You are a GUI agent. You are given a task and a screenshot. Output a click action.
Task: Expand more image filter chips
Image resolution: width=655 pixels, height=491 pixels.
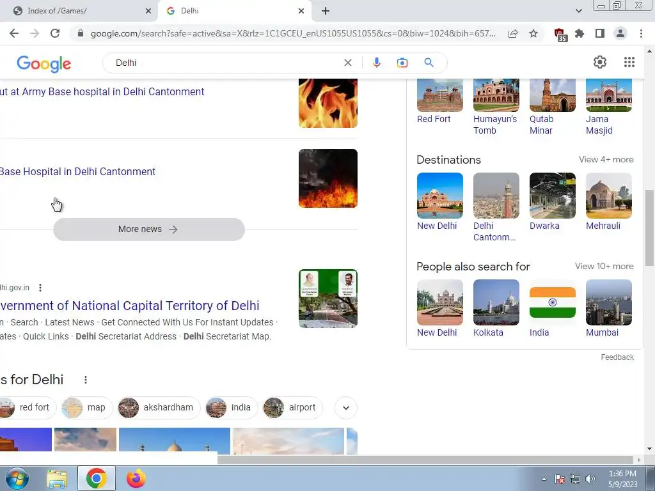tap(346, 407)
